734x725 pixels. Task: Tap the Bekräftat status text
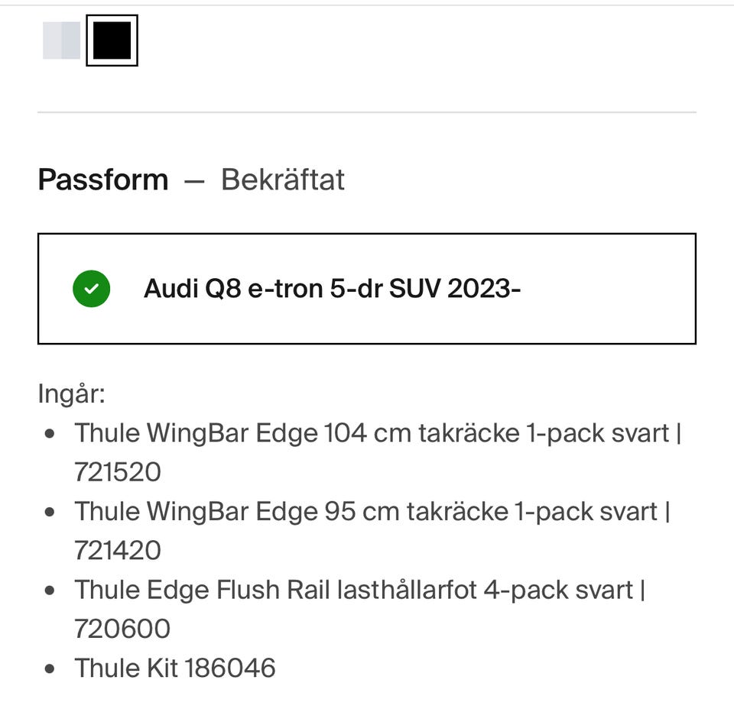click(283, 180)
